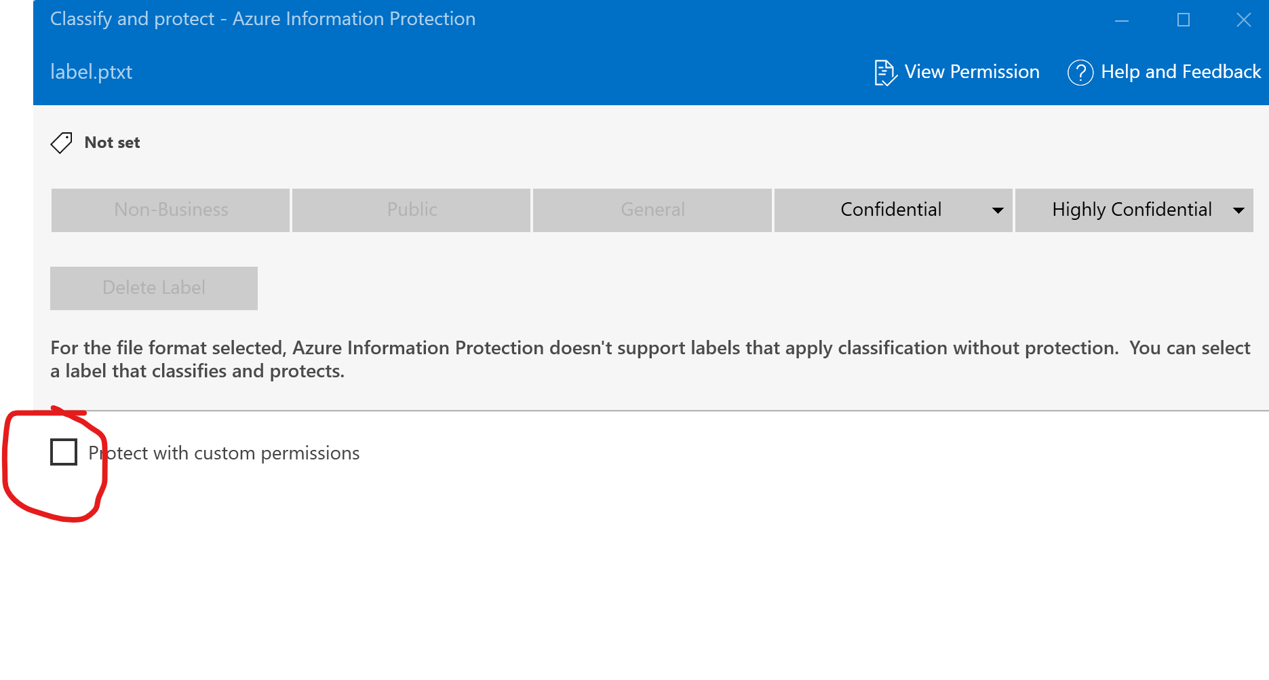
Task: Select the Highly Confidential label button
Action: [x=1134, y=210]
